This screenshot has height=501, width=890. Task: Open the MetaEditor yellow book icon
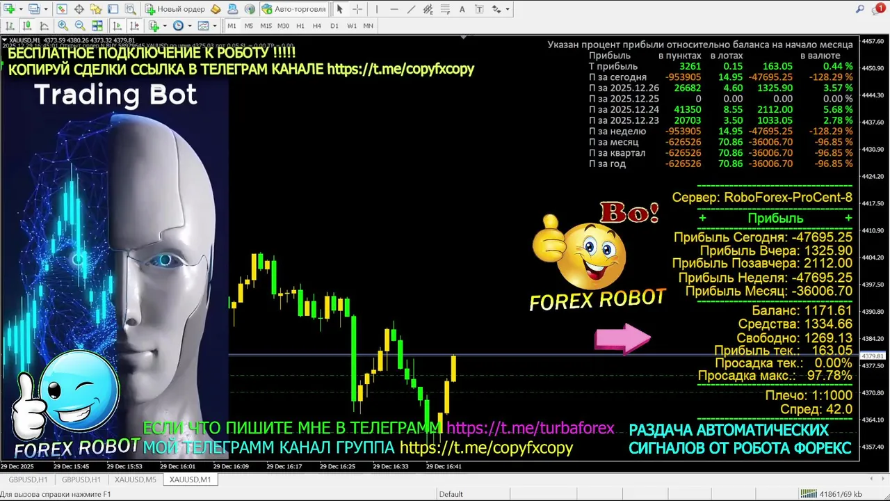tap(216, 9)
